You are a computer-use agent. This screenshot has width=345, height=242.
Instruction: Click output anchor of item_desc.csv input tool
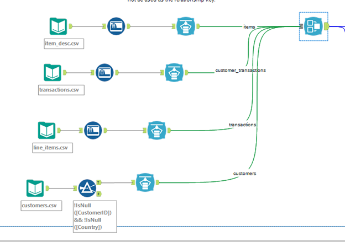(x=71, y=26)
